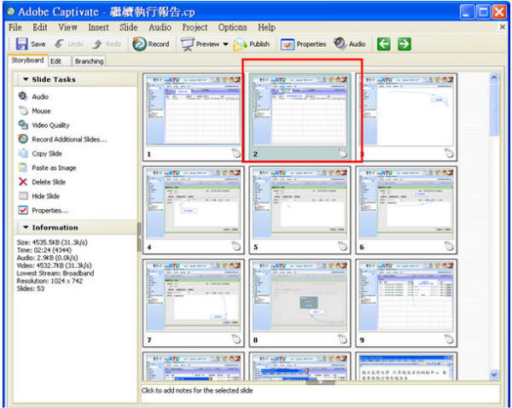Click the Delete Slide task
Viewport: 512px width, 408px height.
point(42,182)
